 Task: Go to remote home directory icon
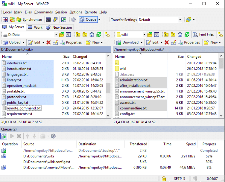pyautogui.click(x=180, y=35)
